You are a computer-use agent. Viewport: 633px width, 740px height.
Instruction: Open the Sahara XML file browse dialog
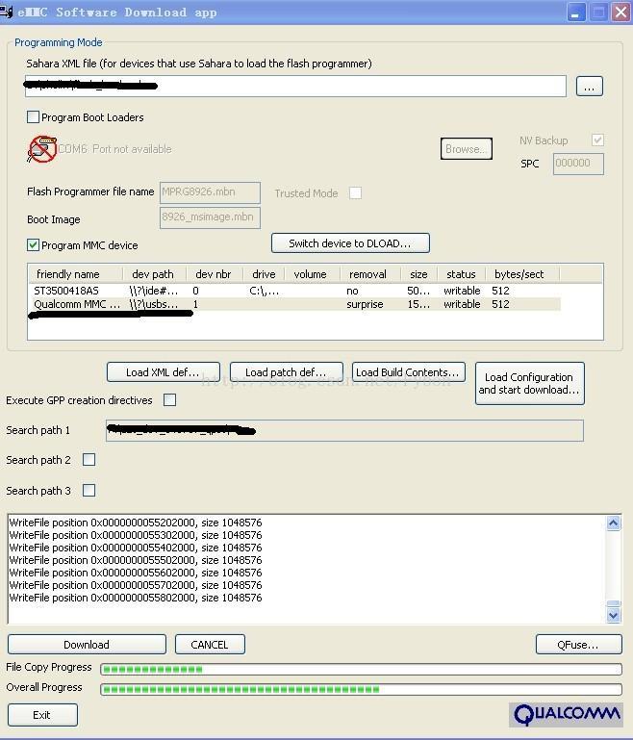click(x=589, y=87)
